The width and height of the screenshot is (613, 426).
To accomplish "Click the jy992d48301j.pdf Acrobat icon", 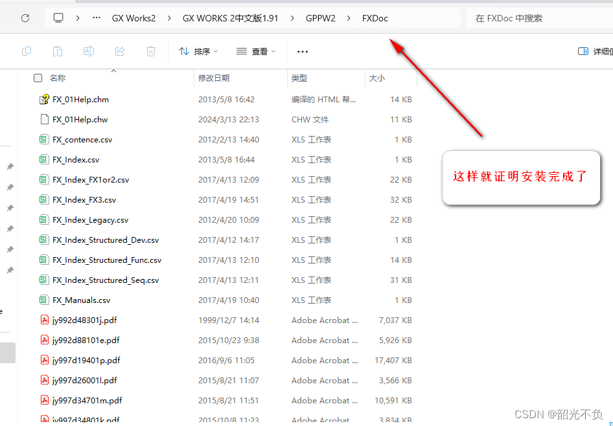I will click(x=45, y=320).
